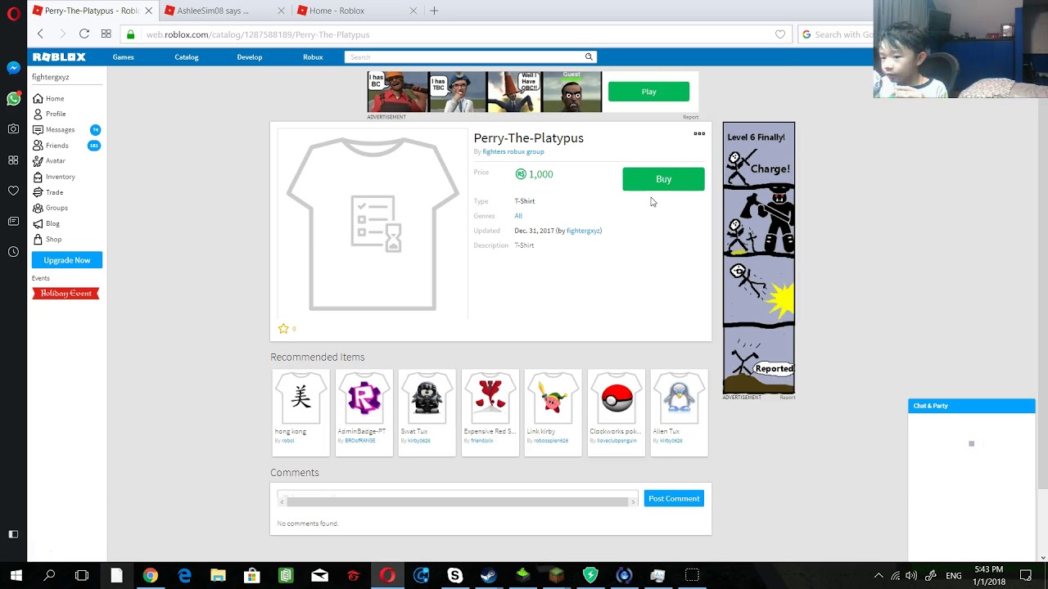Open the Speed Dial start page button
Image resolution: width=1048 pixels, height=589 pixels.
pos(106,34)
